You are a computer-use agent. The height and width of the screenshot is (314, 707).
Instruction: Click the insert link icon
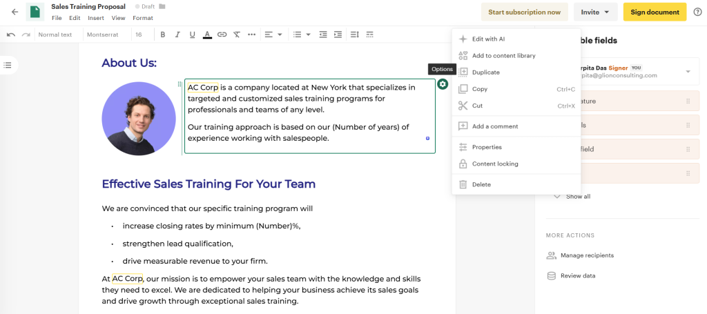[222, 35]
